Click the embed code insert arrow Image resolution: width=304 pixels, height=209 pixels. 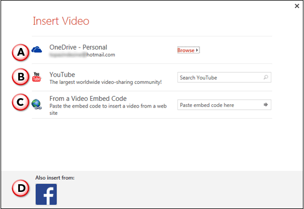tap(266, 105)
